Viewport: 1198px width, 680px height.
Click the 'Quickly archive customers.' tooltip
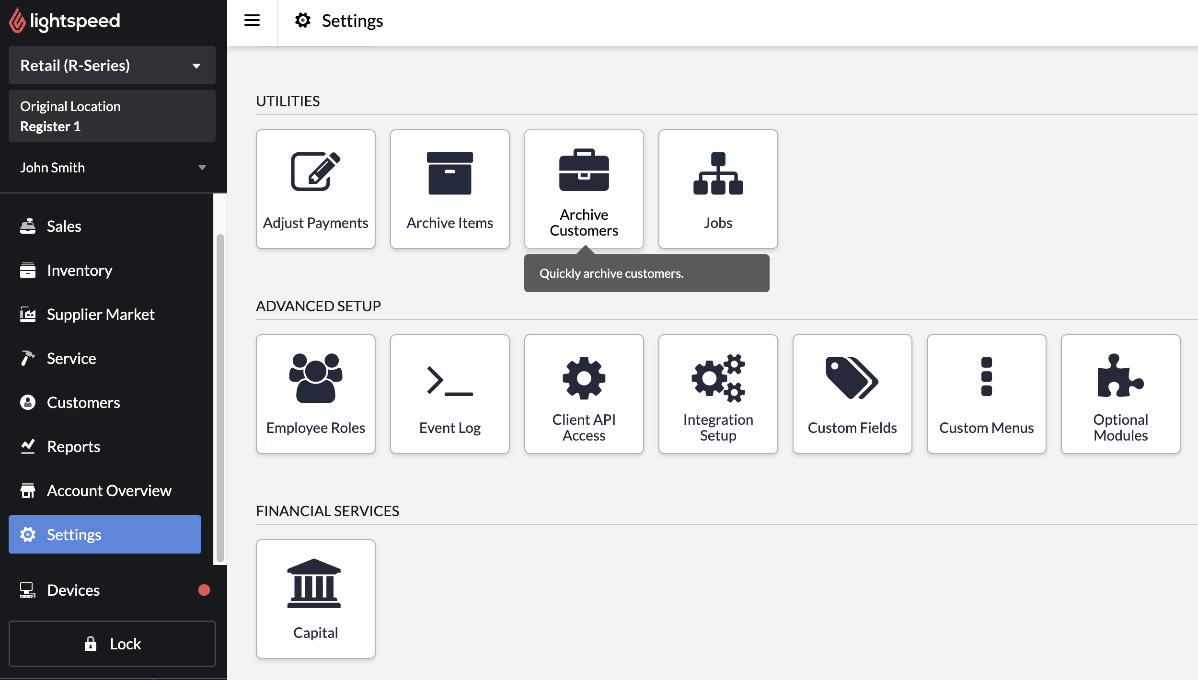coord(646,273)
